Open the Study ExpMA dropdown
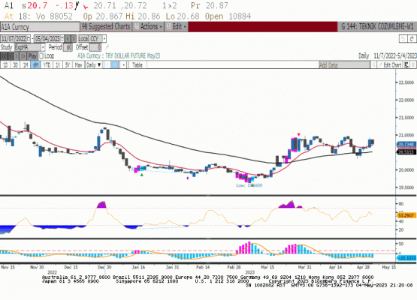417x300 pixels. (43, 47)
